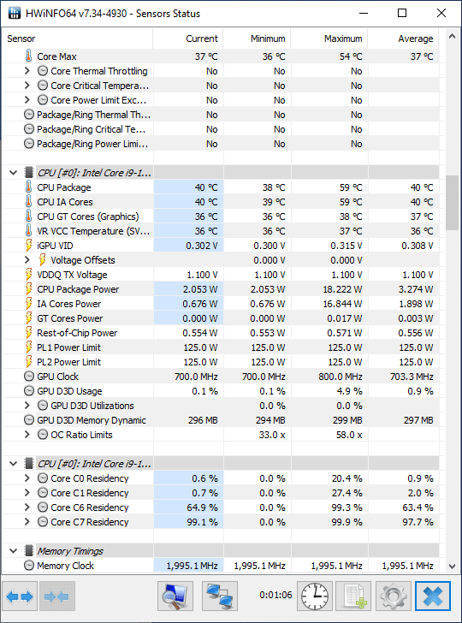Start logging with the spreadsheet plus icon
The height and width of the screenshot is (623, 462).
click(353, 596)
